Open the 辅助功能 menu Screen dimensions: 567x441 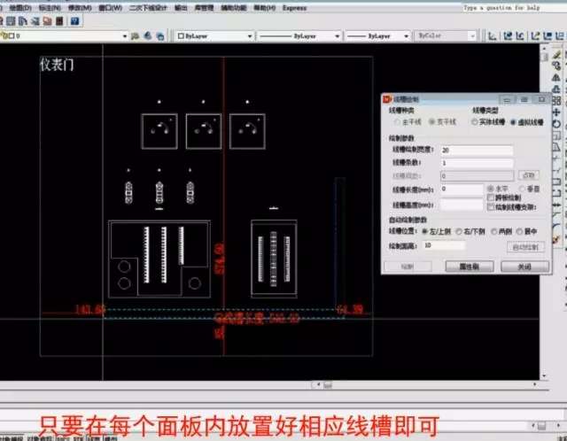pos(234,8)
